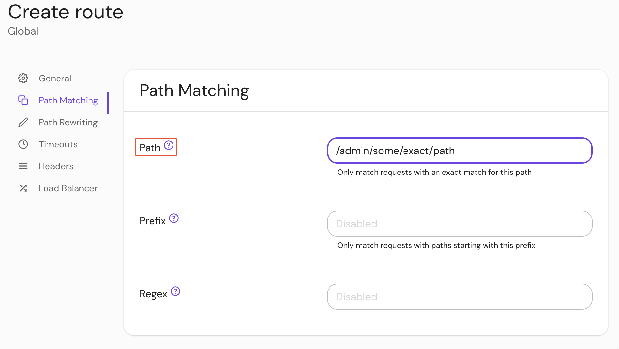Open the Path help tooltip icon
619x349 pixels.
coord(168,145)
